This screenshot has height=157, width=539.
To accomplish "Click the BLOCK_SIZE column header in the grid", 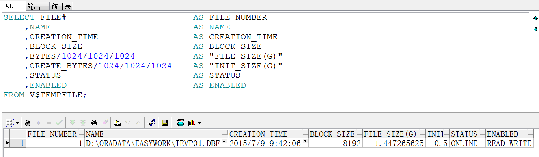I will [x=336, y=134].
